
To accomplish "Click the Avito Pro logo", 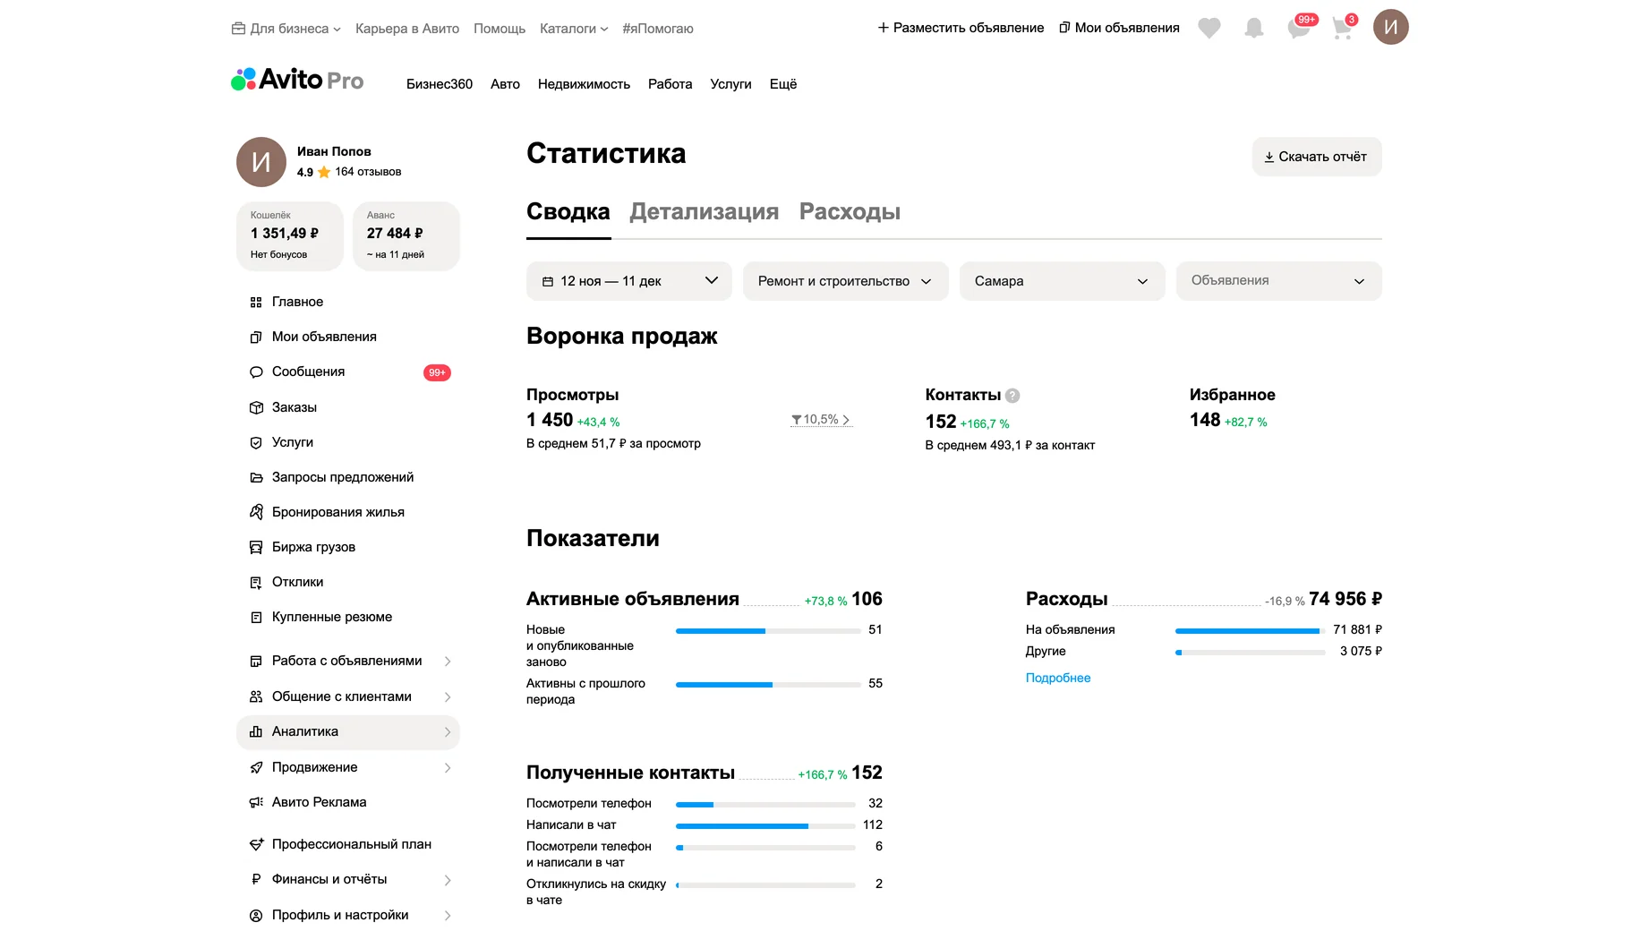I will (x=297, y=81).
